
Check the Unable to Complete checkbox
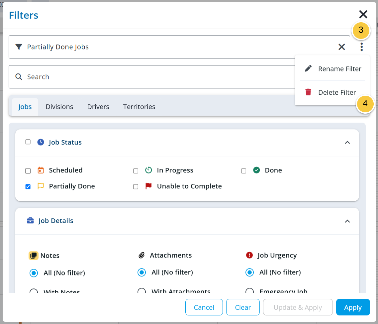pyautogui.click(x=136, y=186)
